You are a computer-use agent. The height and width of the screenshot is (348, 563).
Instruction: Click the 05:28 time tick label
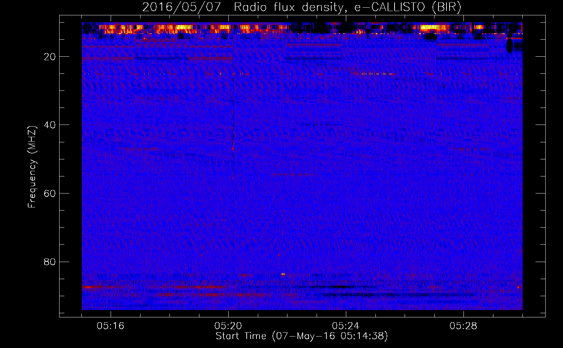point(463,326)
